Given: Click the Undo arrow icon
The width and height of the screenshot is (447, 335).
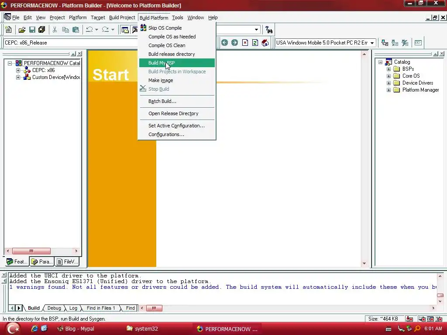Looking at the screenshot, I should point(89,29).
